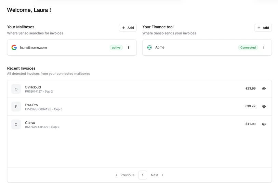Click the C avatar of the Canva invoice
This screenshot has height=189, width=278.
coord(16,124)
